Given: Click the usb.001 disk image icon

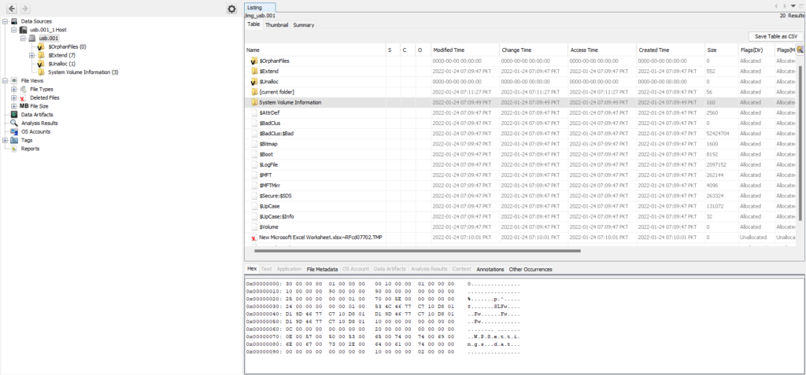Looking at the screenshot, I should (32, 39).
